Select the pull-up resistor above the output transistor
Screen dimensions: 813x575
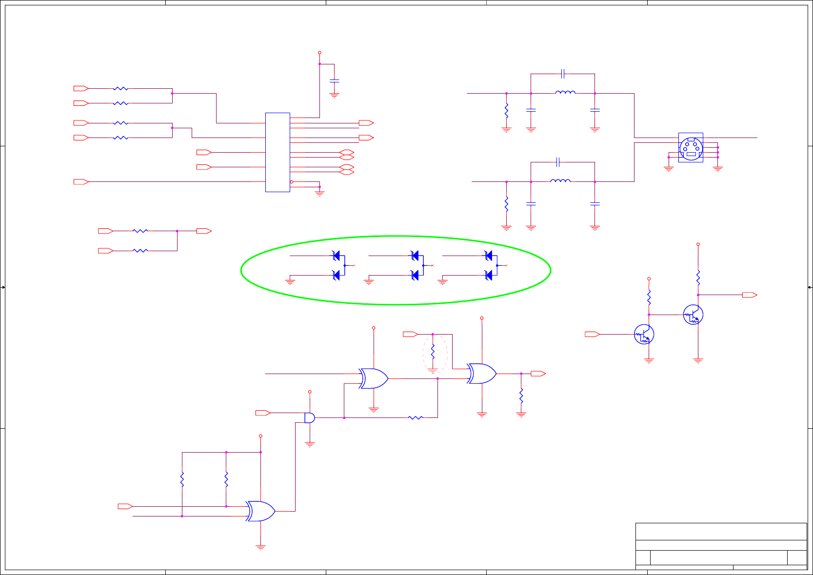point(698,278)
